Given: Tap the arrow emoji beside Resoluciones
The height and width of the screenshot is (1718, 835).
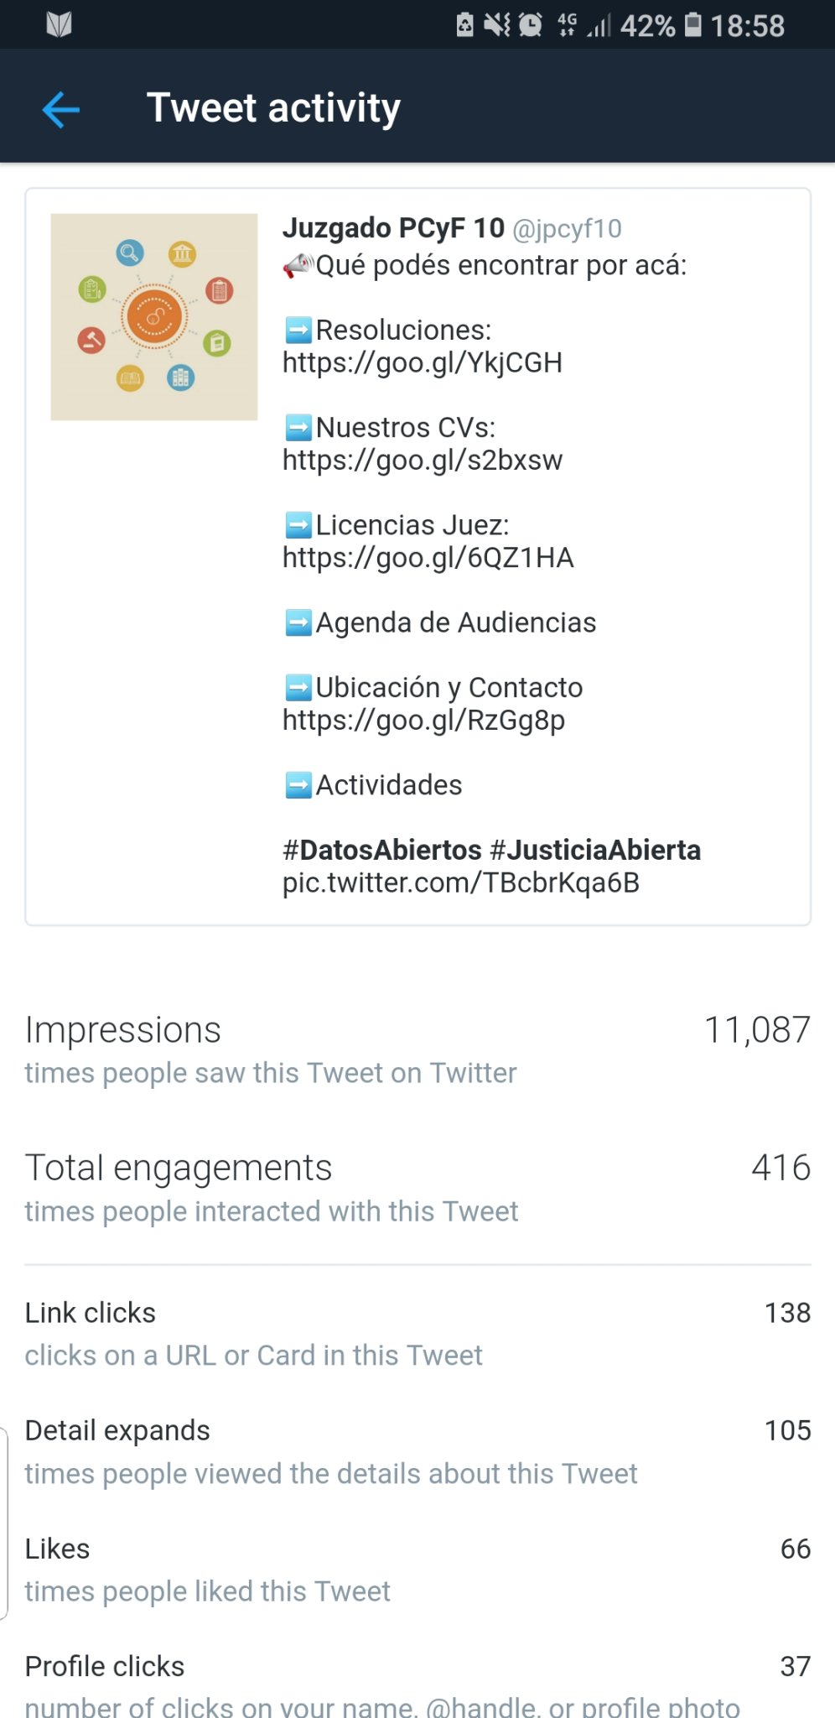Looking at the screenshot, I should point(298,331).
